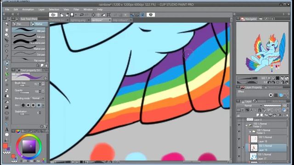Click the purple sub color swatch in toolbar
294x165 pixels.
coord(9,149)
